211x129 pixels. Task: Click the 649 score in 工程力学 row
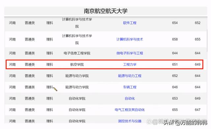pyautogui.click(x=197, y=65)
